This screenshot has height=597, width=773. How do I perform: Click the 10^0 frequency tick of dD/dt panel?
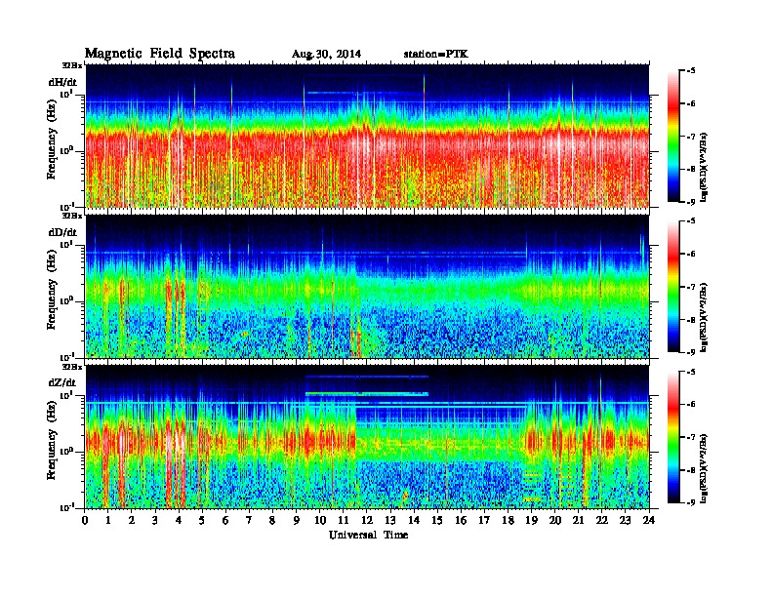[66, 300]
